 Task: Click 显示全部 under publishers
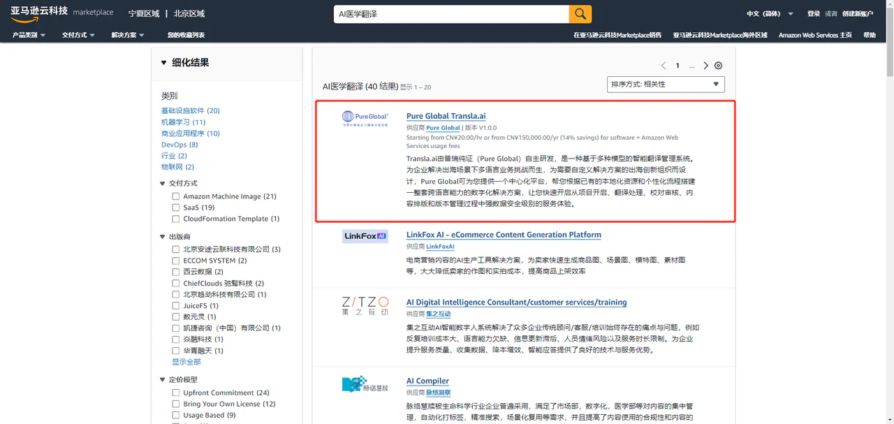click(x=186, y=362)
